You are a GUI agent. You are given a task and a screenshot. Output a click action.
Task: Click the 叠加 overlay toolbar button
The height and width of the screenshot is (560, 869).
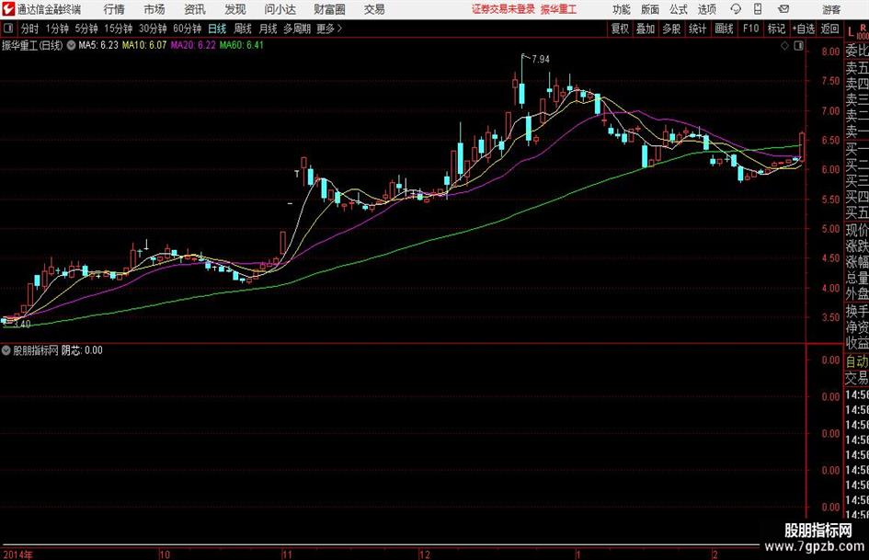(646, 29)
